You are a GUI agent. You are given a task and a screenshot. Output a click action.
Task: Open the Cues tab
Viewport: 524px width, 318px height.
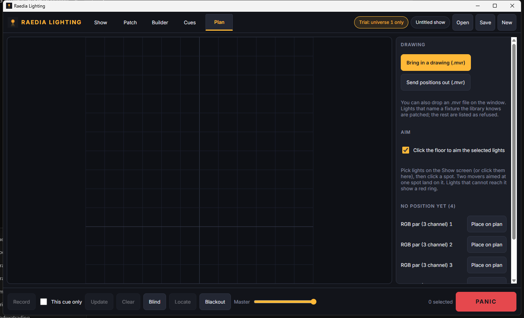pos(190,22)
